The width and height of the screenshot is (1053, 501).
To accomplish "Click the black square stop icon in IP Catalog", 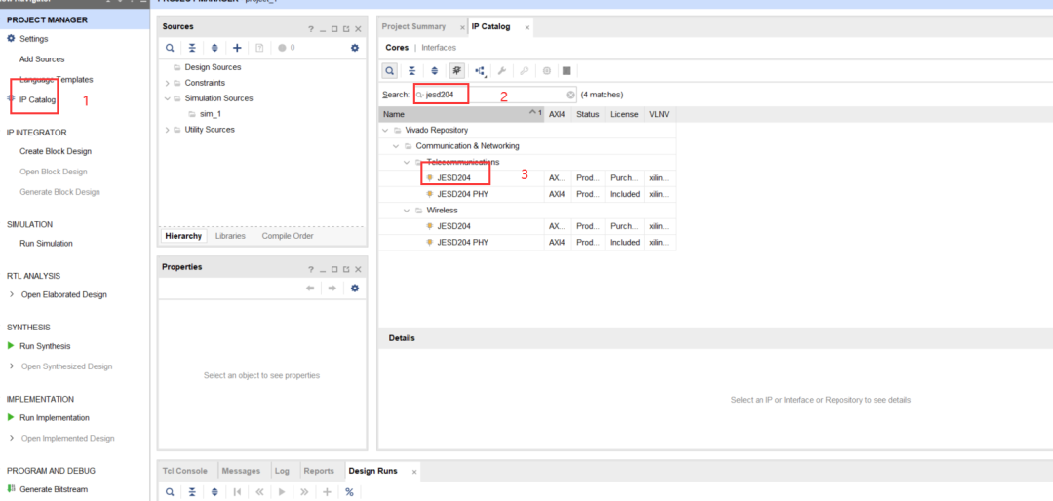I will [566, 70].
